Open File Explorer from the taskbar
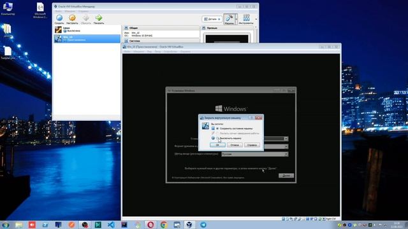This screenshot has width=408, height=229. (x=18, y=225)
